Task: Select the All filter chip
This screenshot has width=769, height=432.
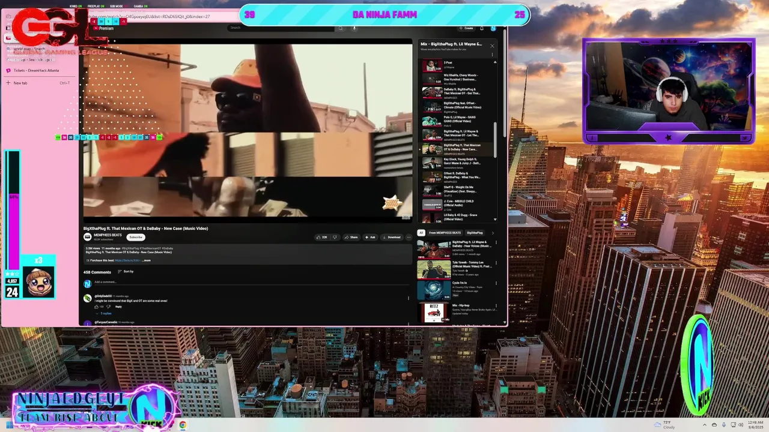Action: coord(421,233)
